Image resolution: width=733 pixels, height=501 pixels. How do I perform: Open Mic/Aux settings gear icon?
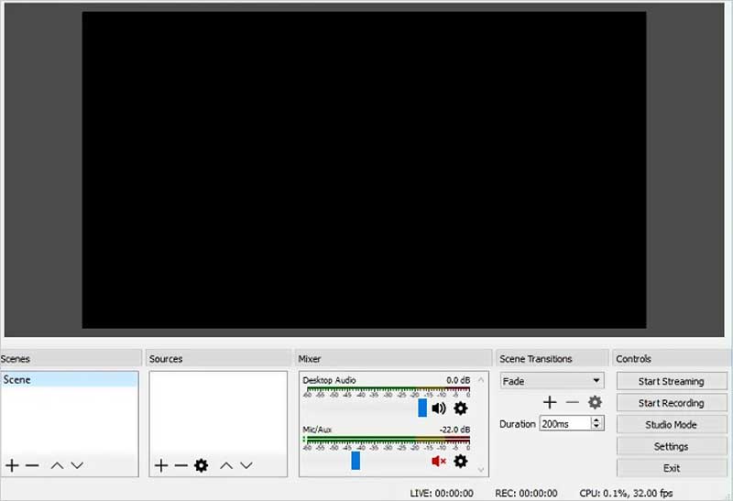tap(460, 461)
